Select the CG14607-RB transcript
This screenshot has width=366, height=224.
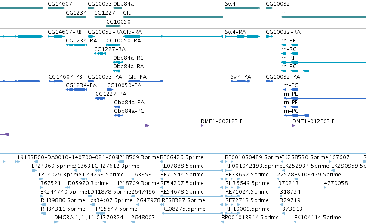pyautogui.click(x=56, y=36)
